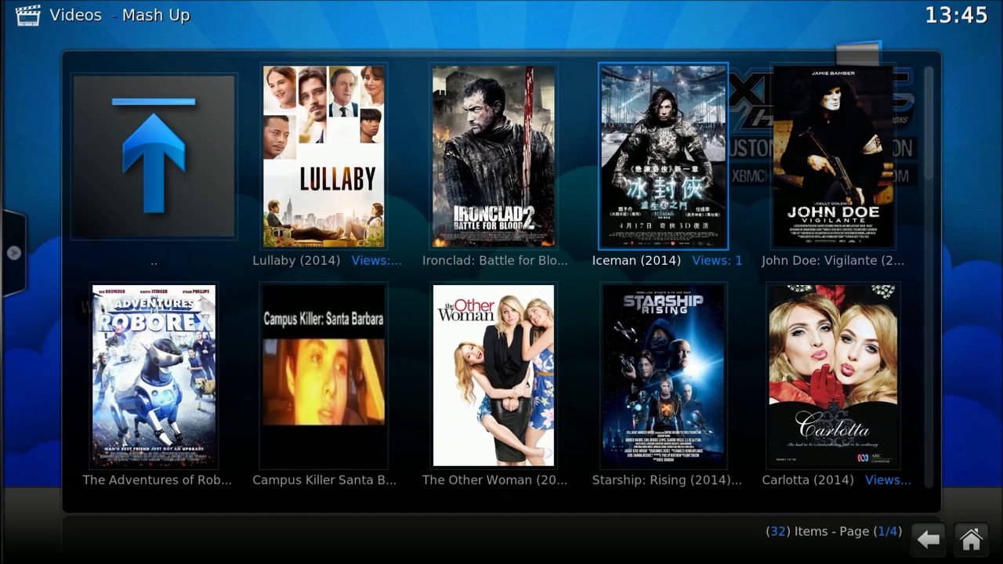Click the 'Views' label next to Carlotta

point(888,479)
